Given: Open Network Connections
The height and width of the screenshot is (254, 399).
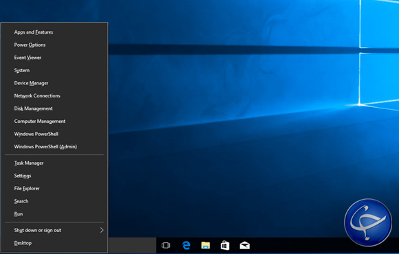Looking at the screenshot, I should click(x=54, y=95).
